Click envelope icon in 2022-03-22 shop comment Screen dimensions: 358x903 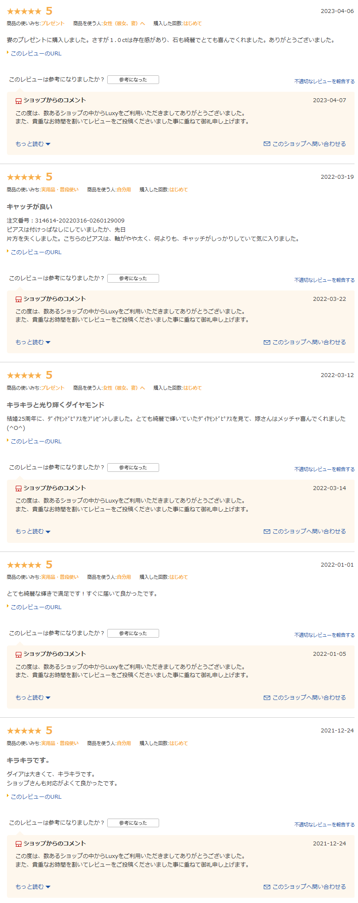tap(267, 342)
